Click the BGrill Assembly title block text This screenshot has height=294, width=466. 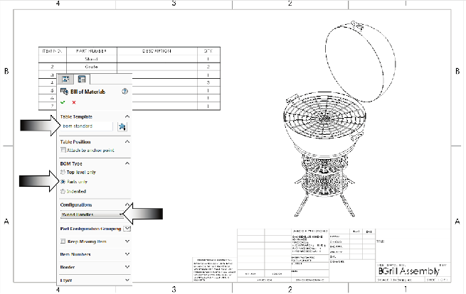[x=408, y=271]
